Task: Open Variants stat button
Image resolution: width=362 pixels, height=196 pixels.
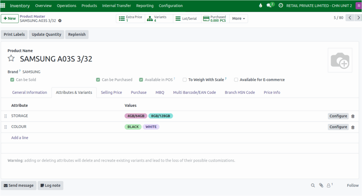Action: [159, 18]
